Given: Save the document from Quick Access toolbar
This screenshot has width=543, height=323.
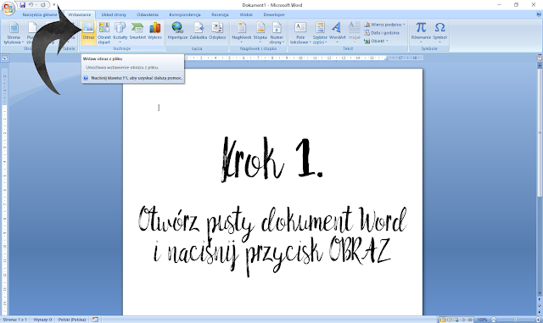Looking at the screenshot, I should pos(23,5).
